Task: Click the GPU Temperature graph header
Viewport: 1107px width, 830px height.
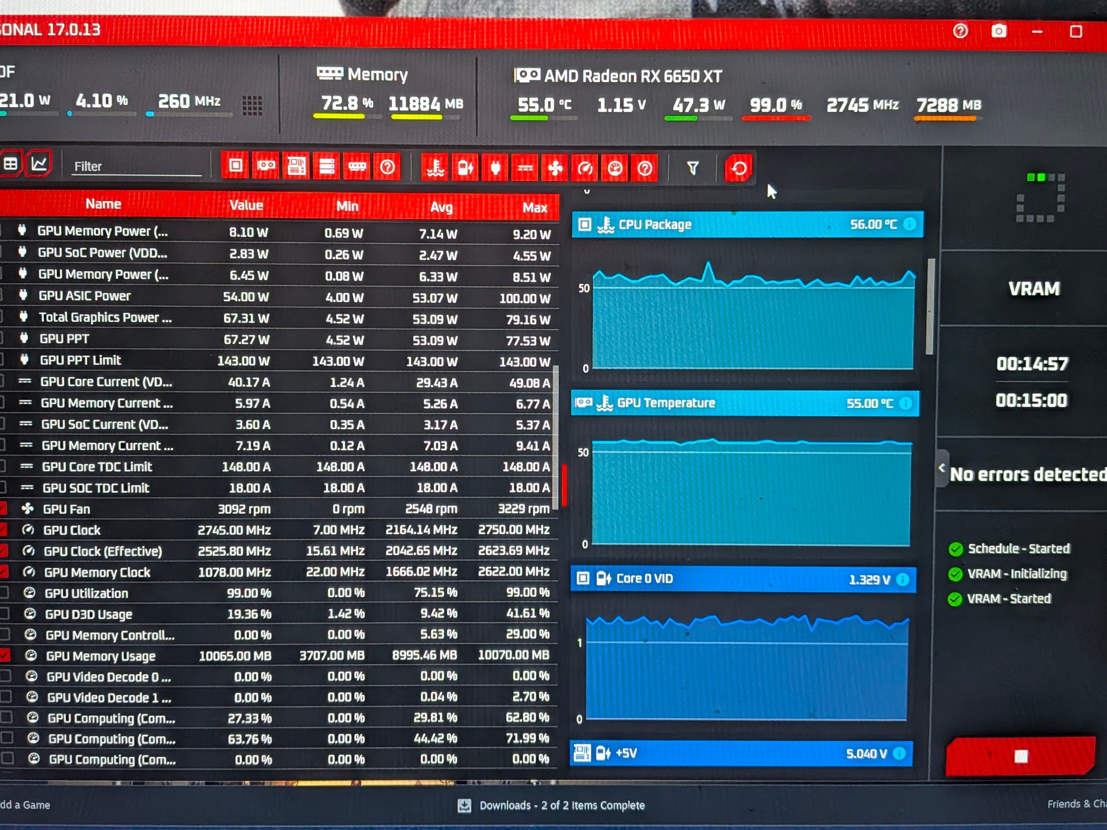Action: [745, 403]
